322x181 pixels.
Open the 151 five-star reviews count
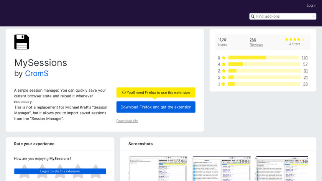coord(304,58)
